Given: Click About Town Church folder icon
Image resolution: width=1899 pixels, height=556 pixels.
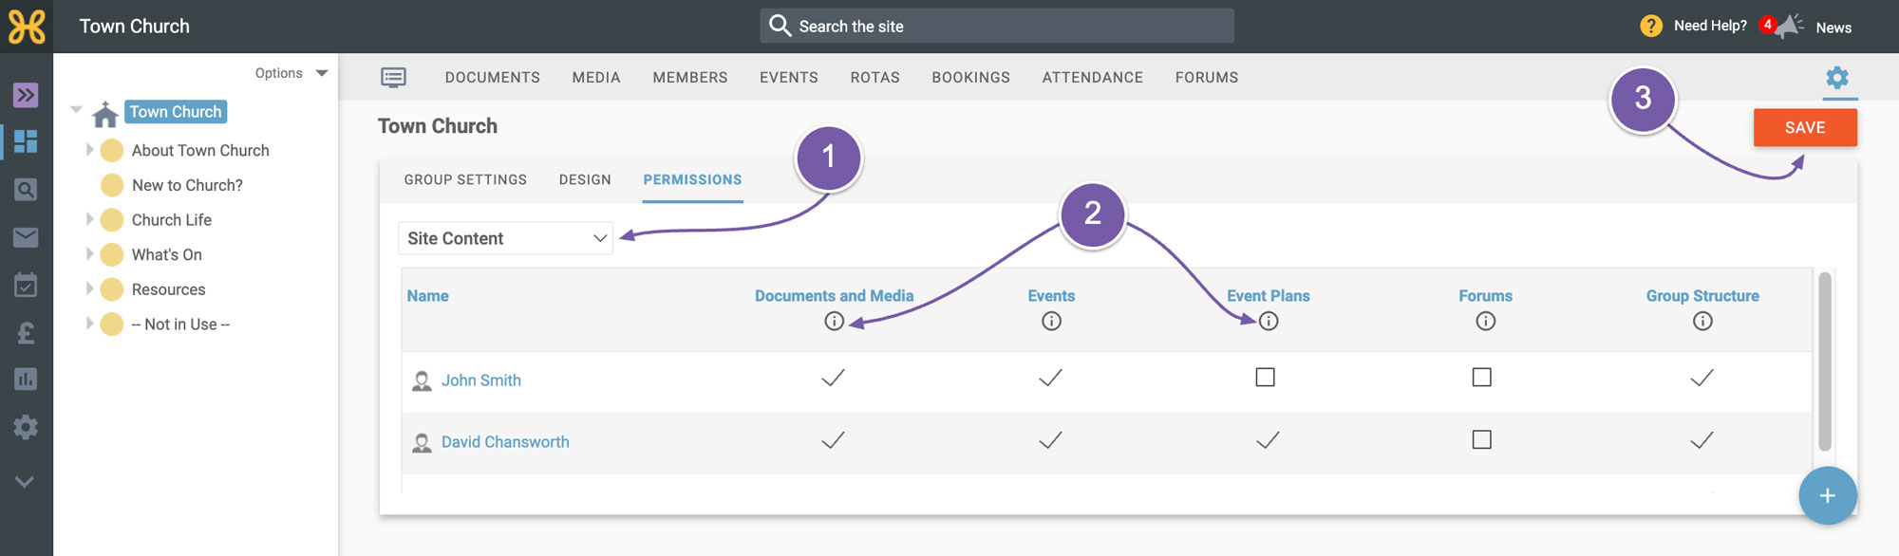Looking at the screenshot, I should click(x=112, y=151).
